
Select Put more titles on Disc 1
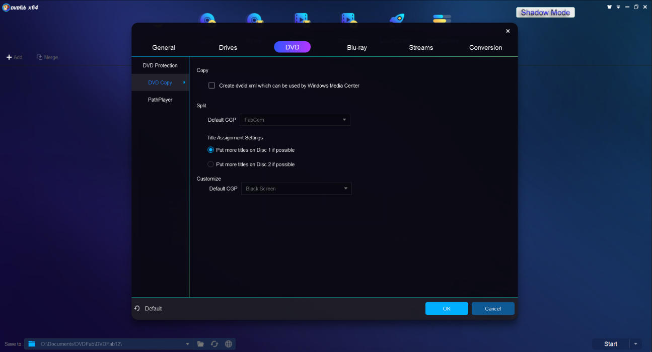[211, 150]
